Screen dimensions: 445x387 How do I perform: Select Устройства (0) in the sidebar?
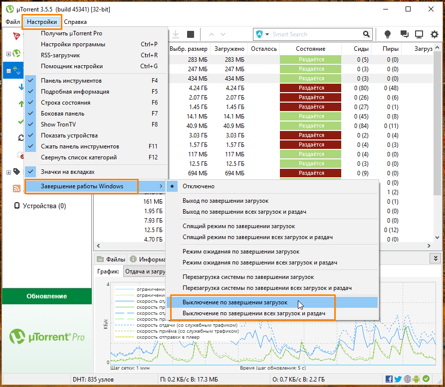click(x=44, y=206)
